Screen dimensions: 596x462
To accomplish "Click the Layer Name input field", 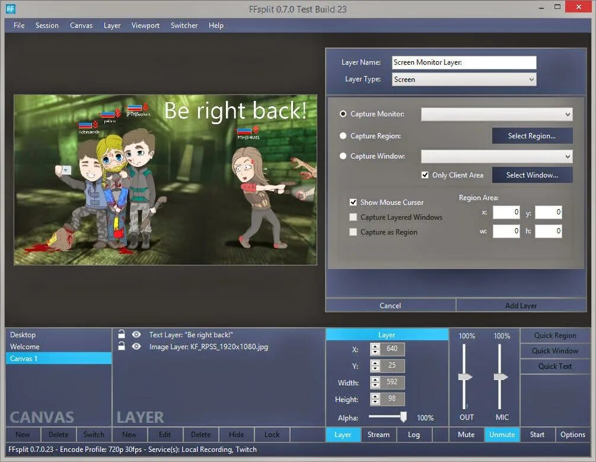I will (x=464, y=62).
